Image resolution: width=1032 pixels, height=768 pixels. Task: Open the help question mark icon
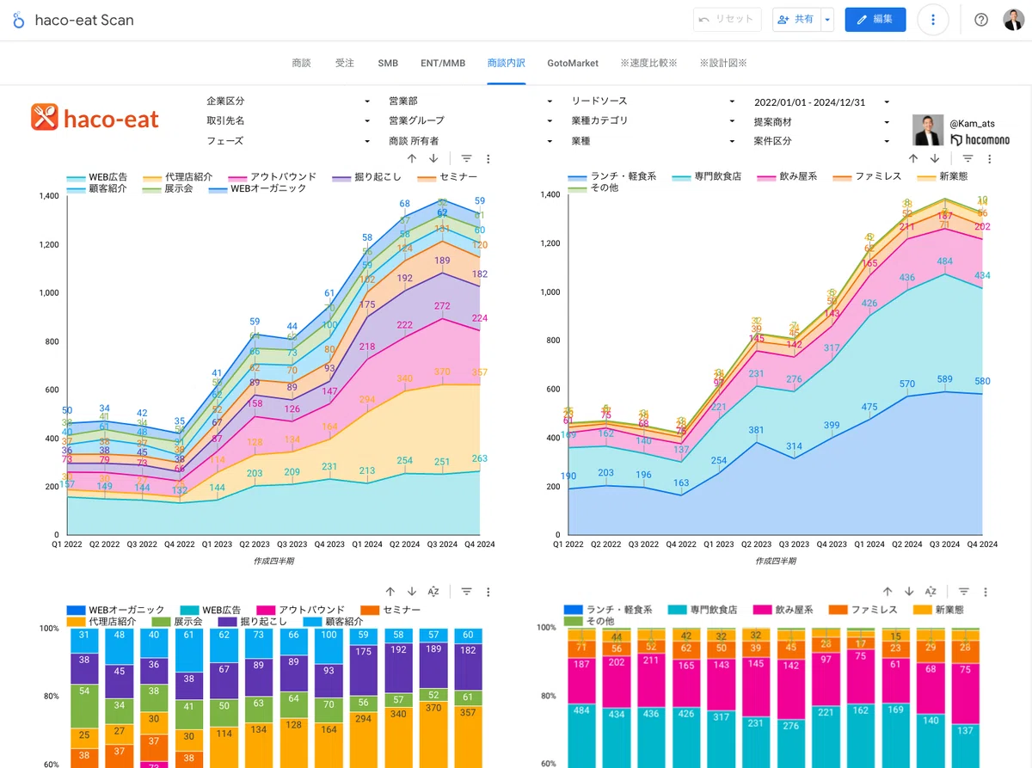(981, 20)
